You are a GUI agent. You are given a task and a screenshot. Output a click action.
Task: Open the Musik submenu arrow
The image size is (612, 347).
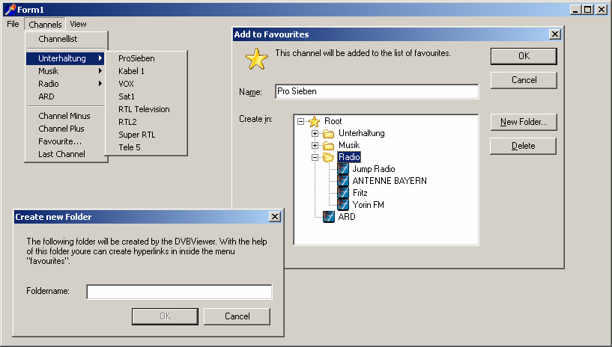tap(100, 71)
